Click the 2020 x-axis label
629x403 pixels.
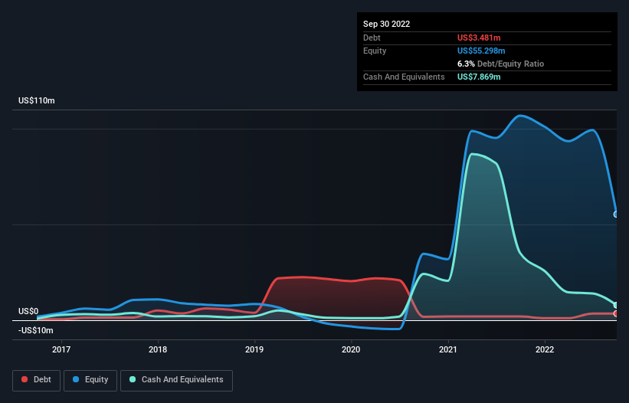351,349
